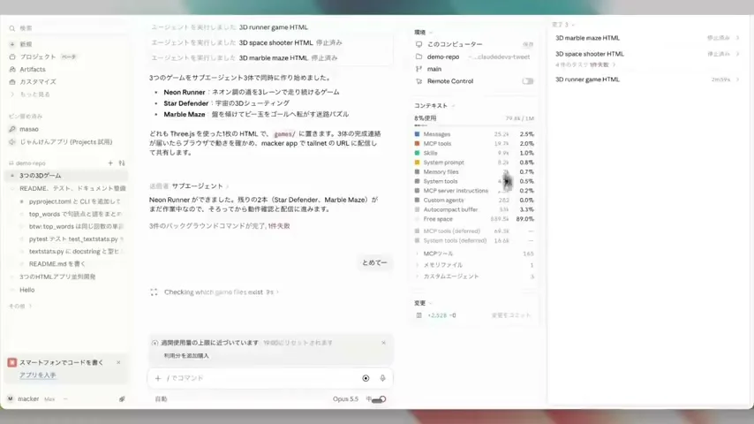Open the 自動 mode selector
Screen dimensions: 754x424
161,399
